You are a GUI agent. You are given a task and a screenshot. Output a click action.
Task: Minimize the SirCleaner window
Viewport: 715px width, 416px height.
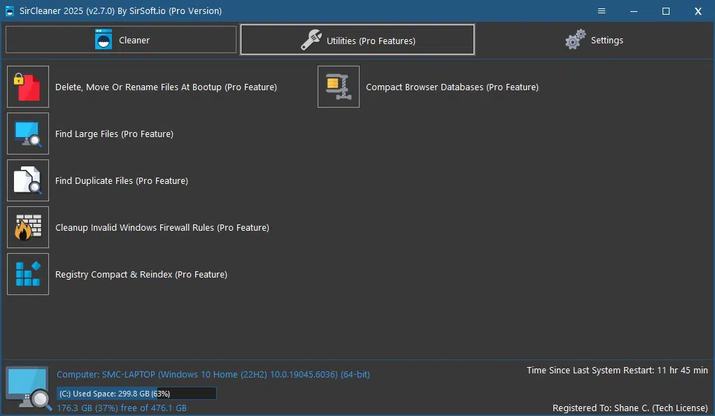(x=634, y=11)
